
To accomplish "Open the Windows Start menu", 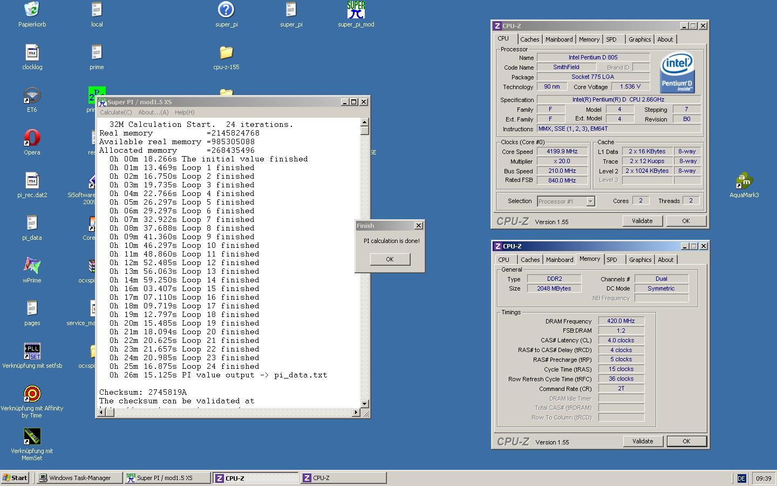I will click(x=15, y=478).
